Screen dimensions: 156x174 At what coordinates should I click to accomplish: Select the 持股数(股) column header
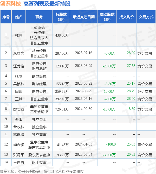point(61,17)
